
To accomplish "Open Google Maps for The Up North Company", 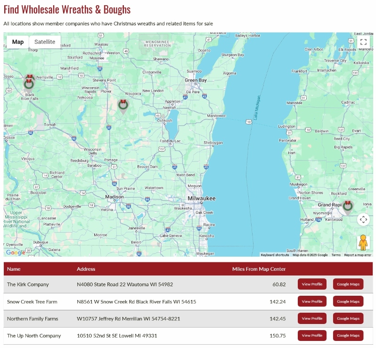I will click(x=348, y=335).
